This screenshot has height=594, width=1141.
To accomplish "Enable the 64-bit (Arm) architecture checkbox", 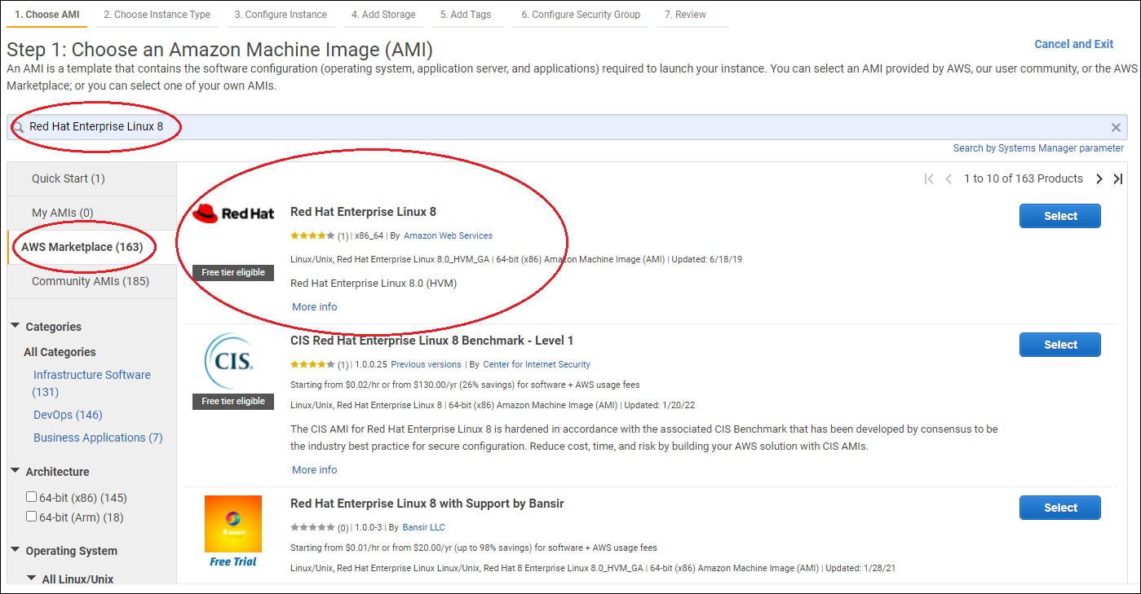I will (31, 517).
